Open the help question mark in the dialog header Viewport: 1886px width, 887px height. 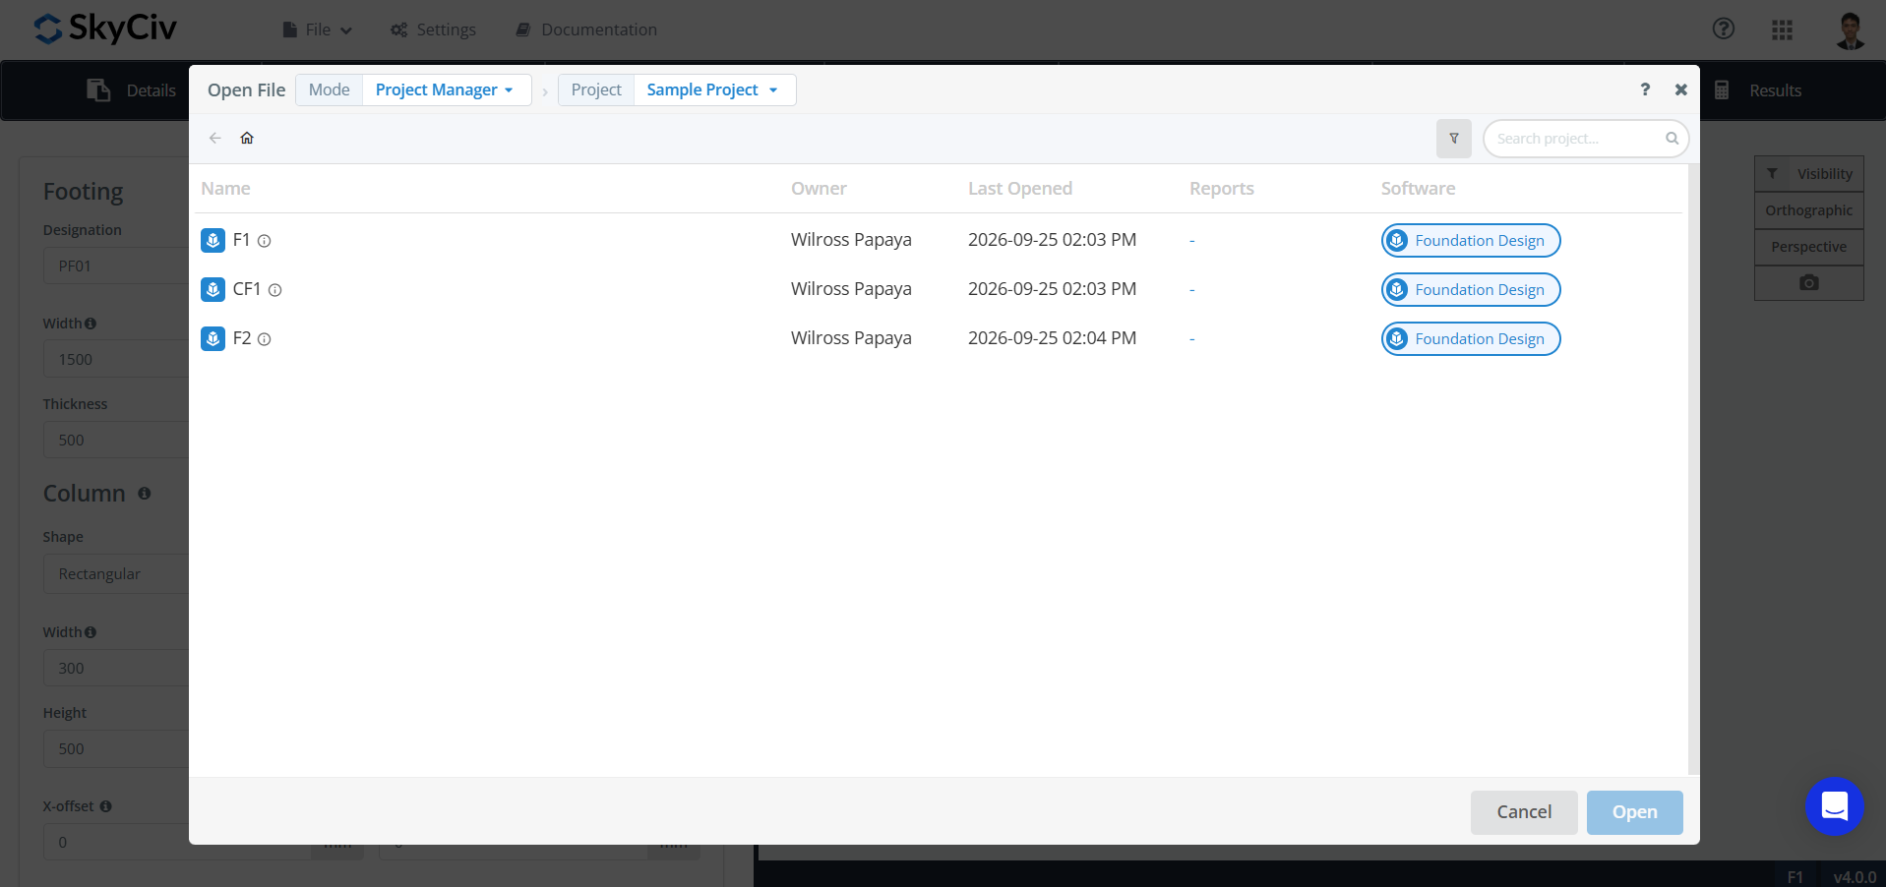coord(1645,89)
